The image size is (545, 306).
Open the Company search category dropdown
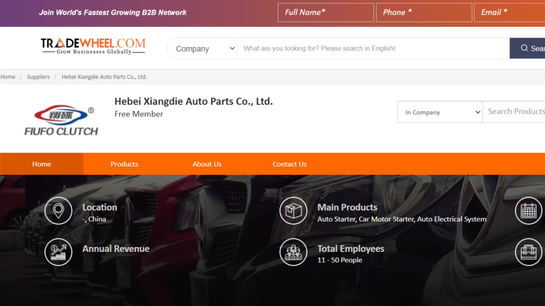(204, 48)
